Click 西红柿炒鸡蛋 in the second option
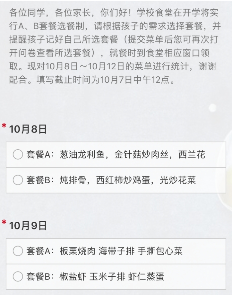 click(x=123, y=180)
